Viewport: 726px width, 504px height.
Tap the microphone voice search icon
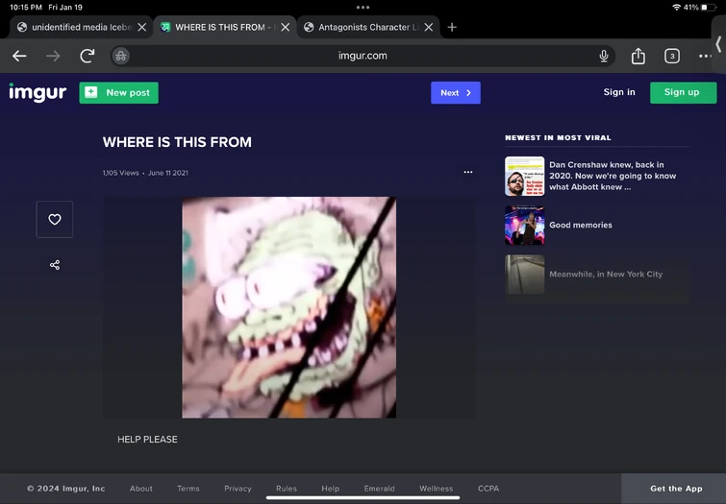604,56
